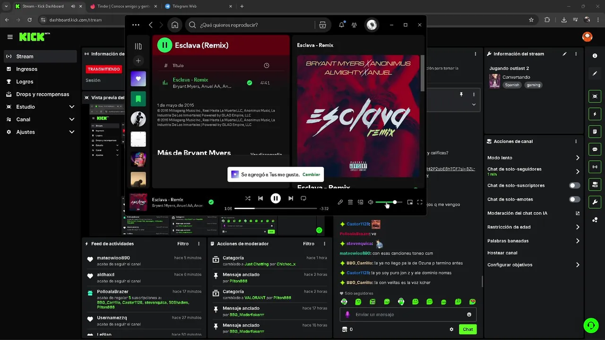Open the Spotify miniplayer
Viewport: 605px width, 340px height.
coord(410,202)
